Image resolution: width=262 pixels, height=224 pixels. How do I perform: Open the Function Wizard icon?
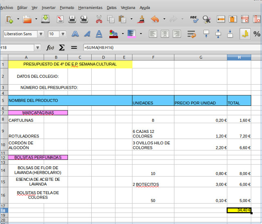coord(50,48)
